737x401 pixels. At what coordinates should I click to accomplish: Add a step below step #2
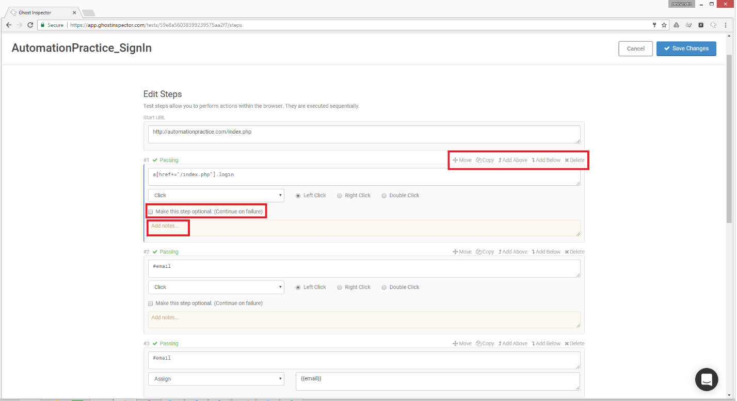546,252
